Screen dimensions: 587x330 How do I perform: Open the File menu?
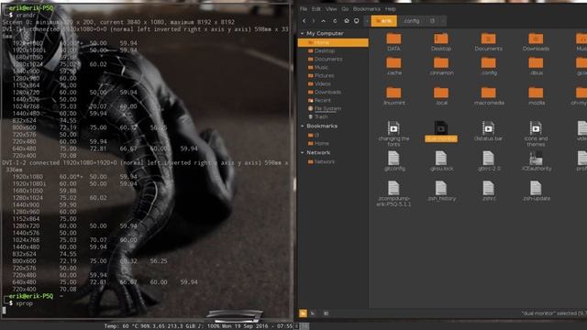click(x=304, y=9)
